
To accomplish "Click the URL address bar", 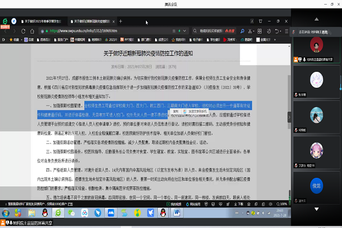I will (114, 31).
